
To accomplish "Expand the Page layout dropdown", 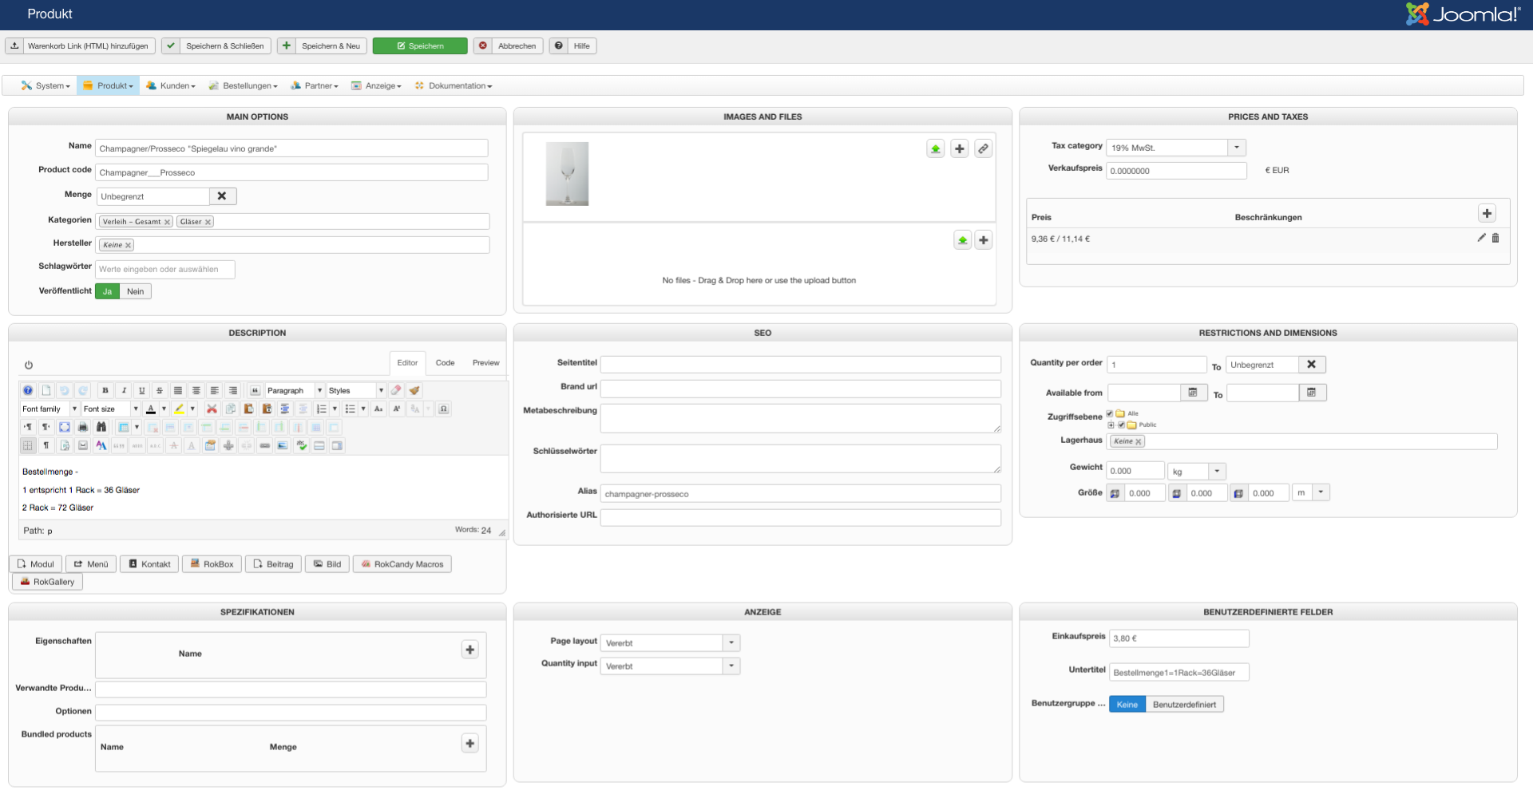I will pos(731,643).
